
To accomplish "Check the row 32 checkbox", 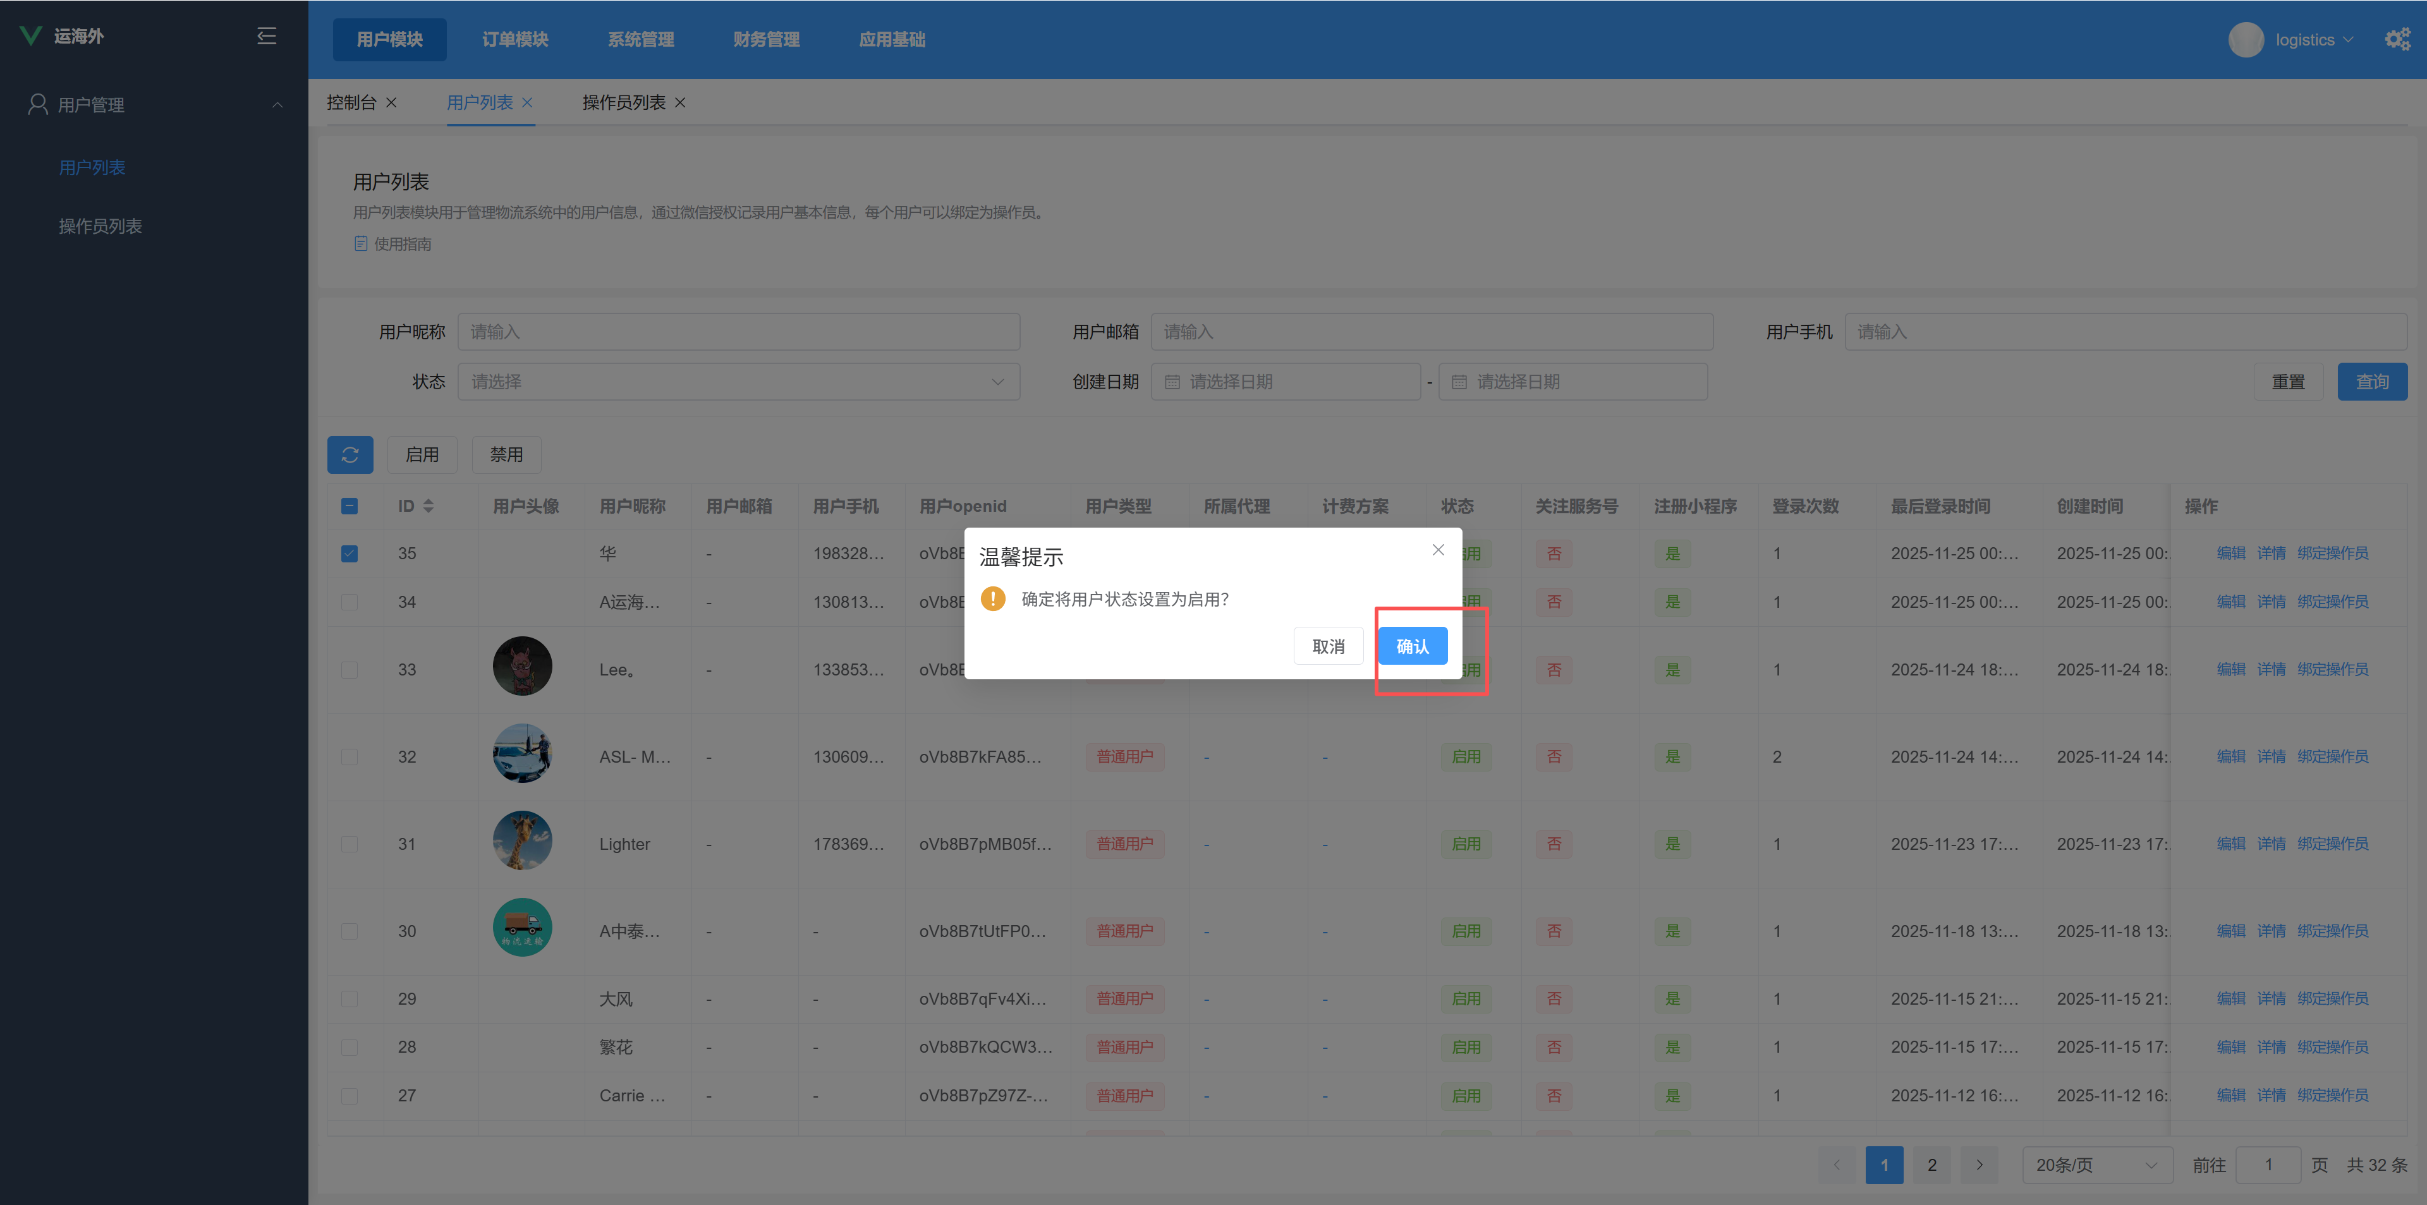I will tap(350, 756).
